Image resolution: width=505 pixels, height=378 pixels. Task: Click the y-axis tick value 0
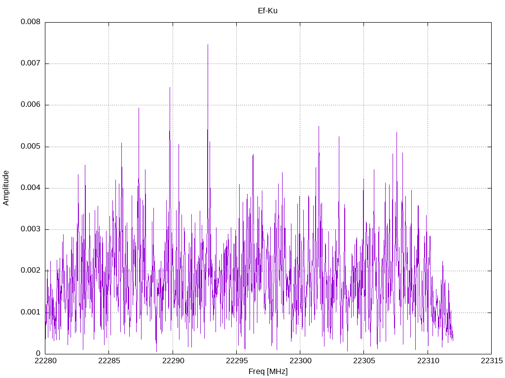(x=38, y=354)
